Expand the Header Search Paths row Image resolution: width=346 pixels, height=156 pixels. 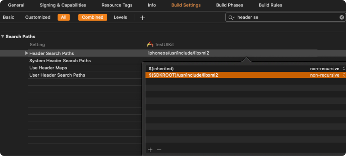tap(27, 53)
